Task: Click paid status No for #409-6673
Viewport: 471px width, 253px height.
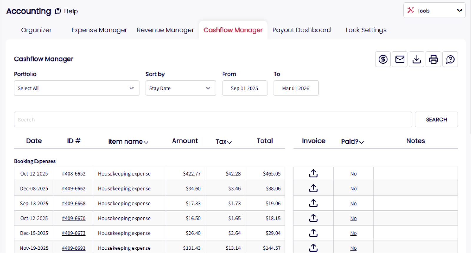Action: pyautogui.click(x=354, y=233)
